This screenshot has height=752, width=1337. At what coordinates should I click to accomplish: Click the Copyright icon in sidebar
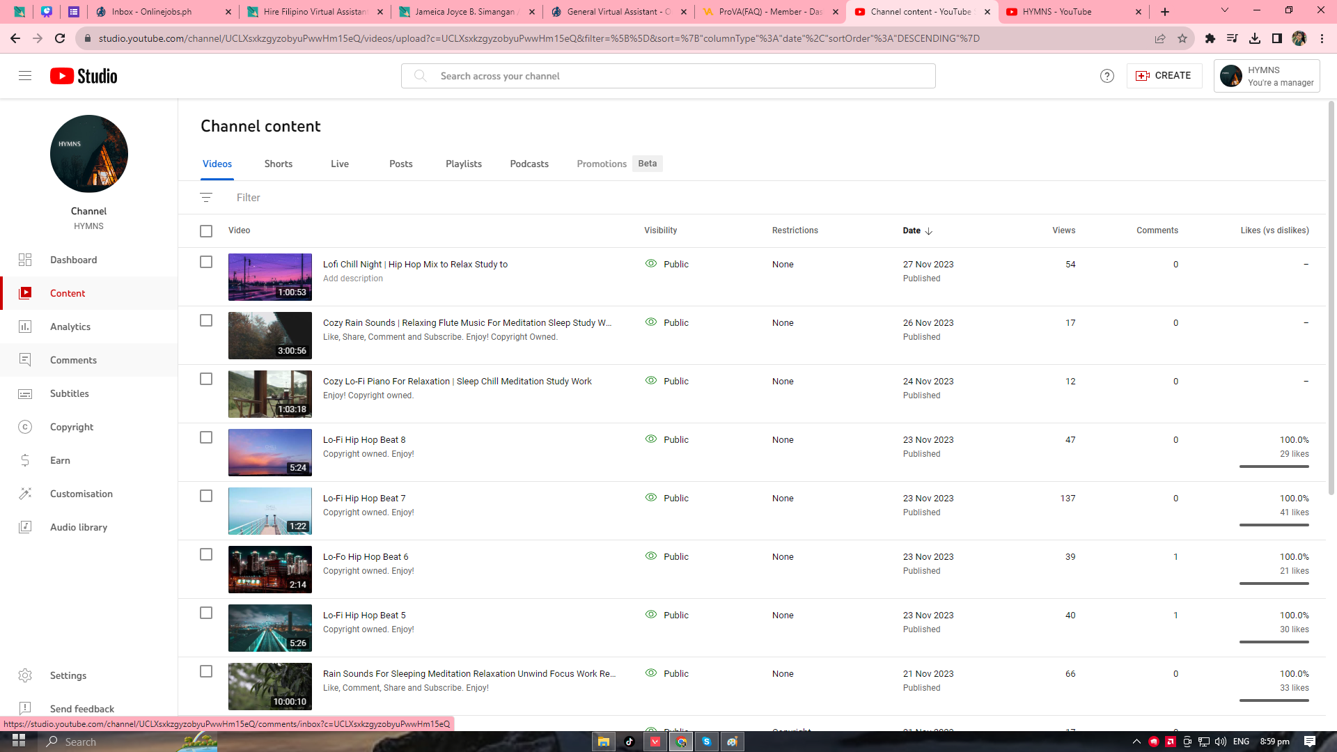25,427
